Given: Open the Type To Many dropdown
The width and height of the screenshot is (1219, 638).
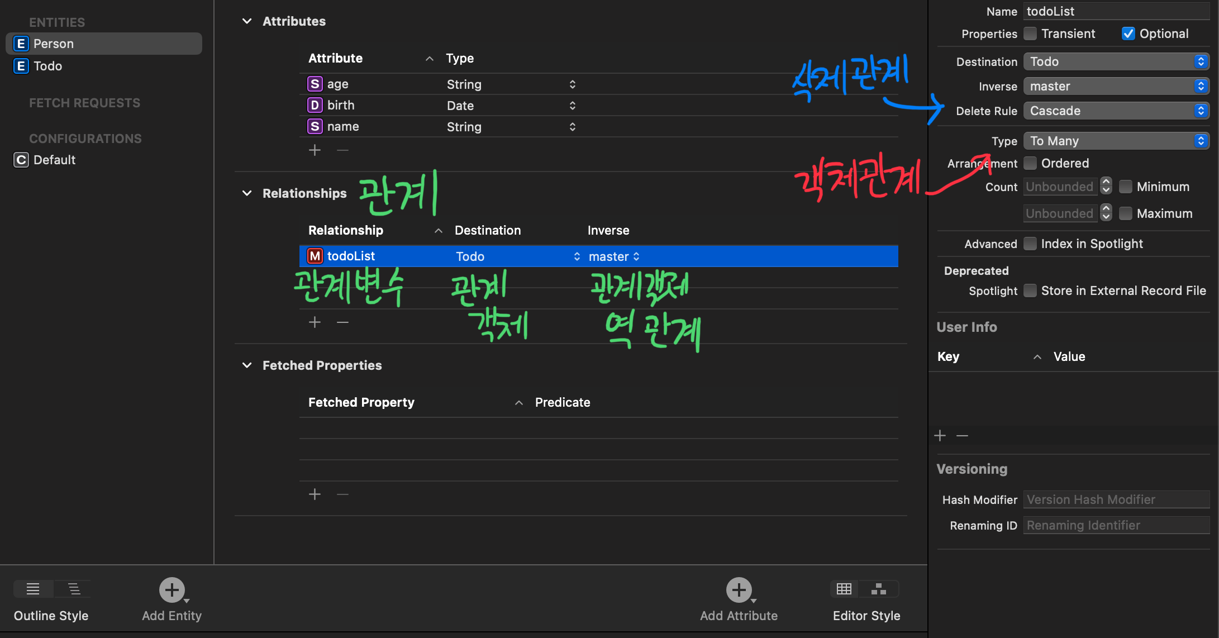Looking at the screenshot, I should [1116, 141].
